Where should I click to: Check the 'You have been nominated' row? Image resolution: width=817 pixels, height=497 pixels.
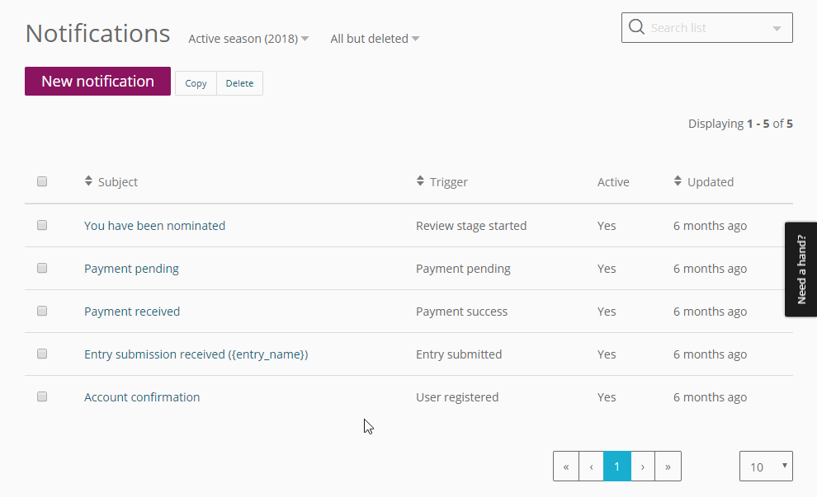(x=42, y=225)
